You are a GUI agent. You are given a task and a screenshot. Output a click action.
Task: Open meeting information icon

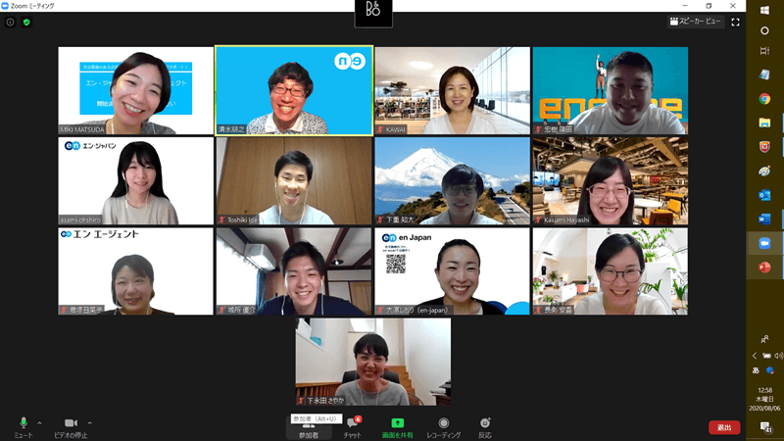10,22
